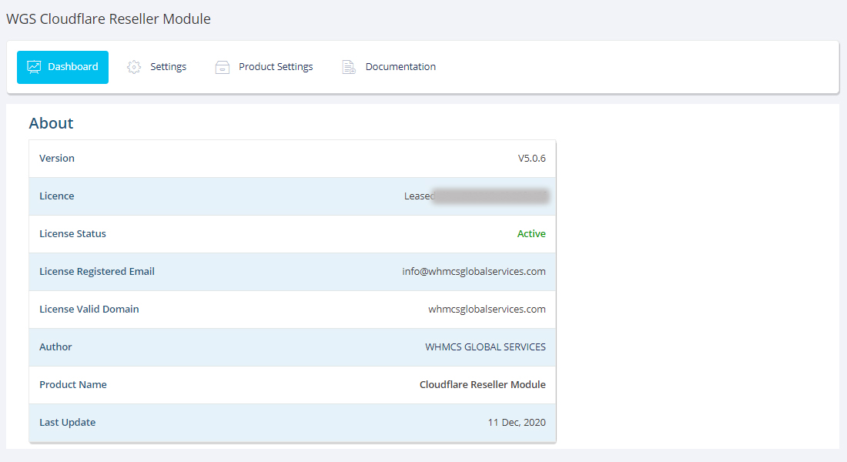Image resolution: width=847 pixels, height=462 pixels.
Task: Switch to the Product Settings tab label
Action: coord(276,67)
